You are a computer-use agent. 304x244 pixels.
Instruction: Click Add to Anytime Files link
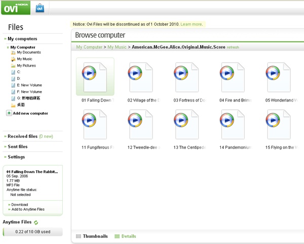point(28,209)
